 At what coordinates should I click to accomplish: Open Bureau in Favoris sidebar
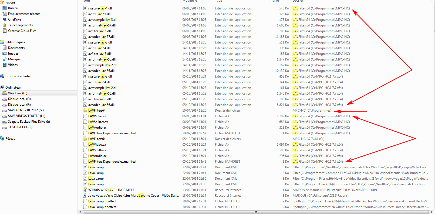pos(13,8)
